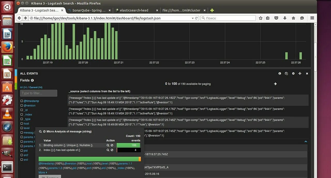Image resolution: width=331 pixels, height=178 pixels.
Task: Toggle pid field checkbox
Action: pos(22,151)
